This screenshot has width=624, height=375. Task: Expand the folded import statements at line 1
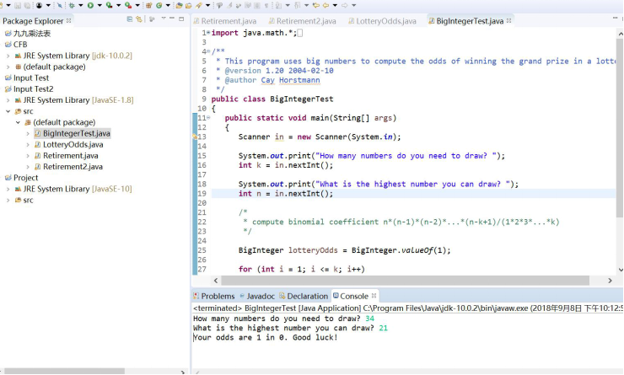(207, 33)
